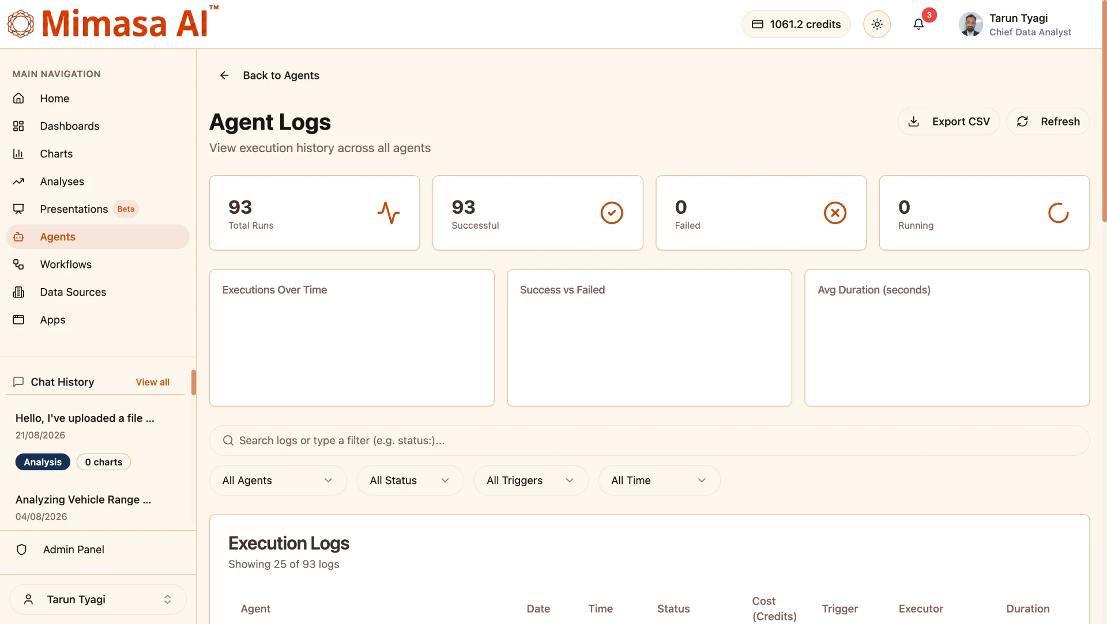Click the Executions Over Time chart card
The image size is (1107, 624).
352,338
